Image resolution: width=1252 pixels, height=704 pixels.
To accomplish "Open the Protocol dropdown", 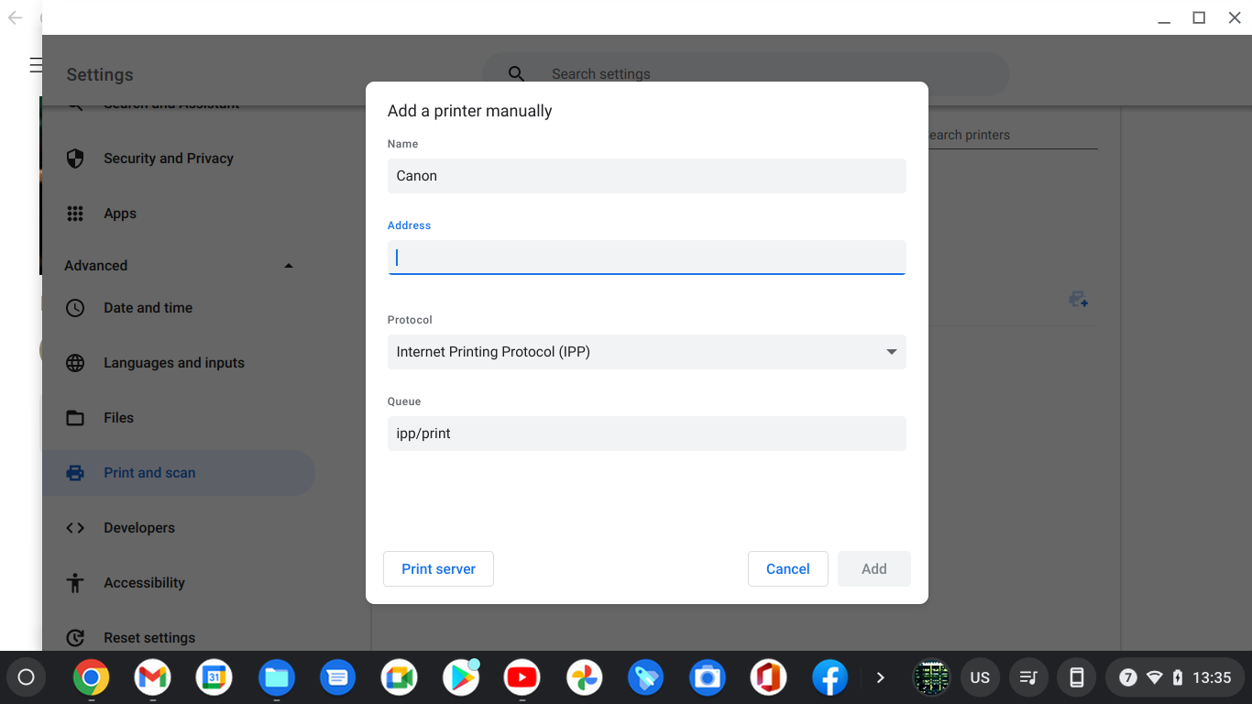I will 646,352.
